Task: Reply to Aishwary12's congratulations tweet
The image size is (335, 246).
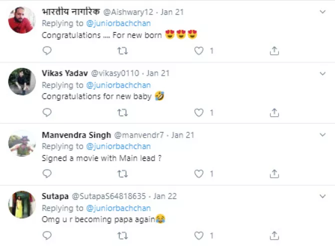Action: pyautogui.click(x=47, y=51)
